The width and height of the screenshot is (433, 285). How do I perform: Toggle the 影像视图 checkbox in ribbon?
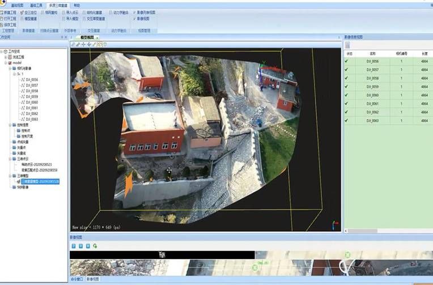click(134, 19)
